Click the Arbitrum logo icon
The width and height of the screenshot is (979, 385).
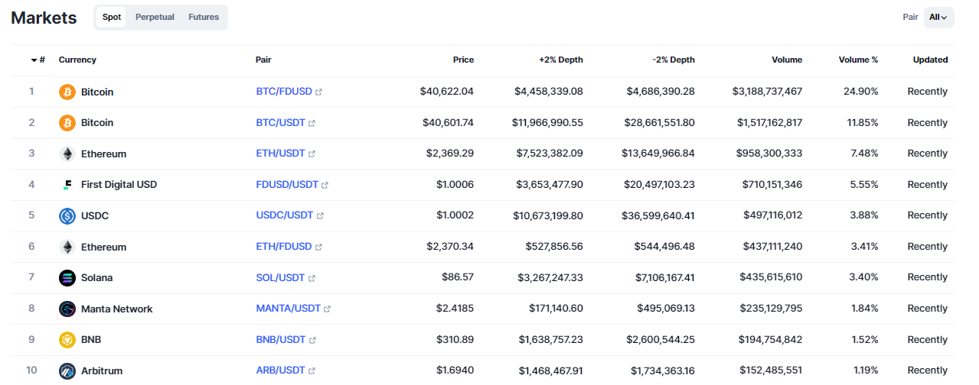67,371
